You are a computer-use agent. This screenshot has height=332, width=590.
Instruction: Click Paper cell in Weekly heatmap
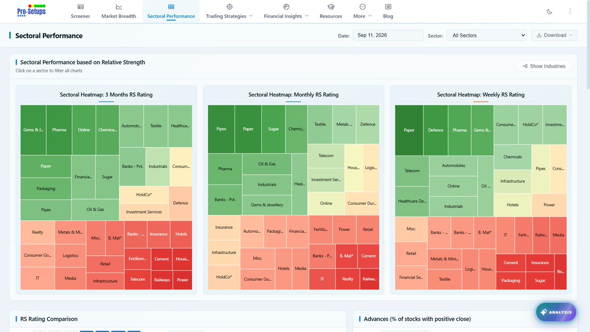pyautogui.click(x=409, y=130)
